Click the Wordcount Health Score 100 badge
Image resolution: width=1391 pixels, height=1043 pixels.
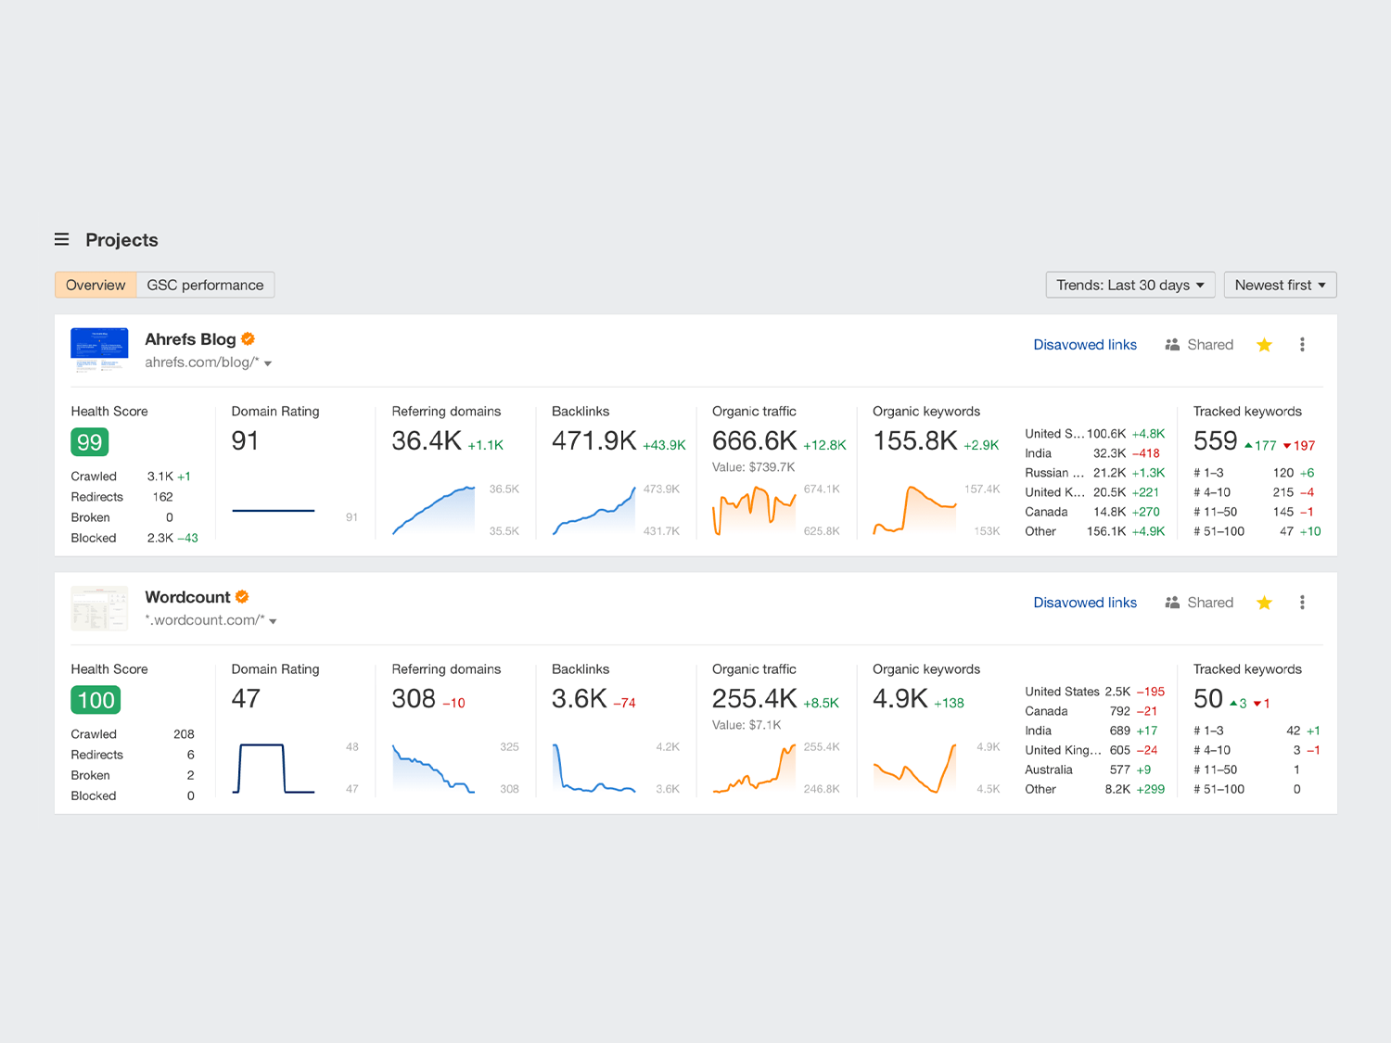pyautogui.click(x=96, y=700)
